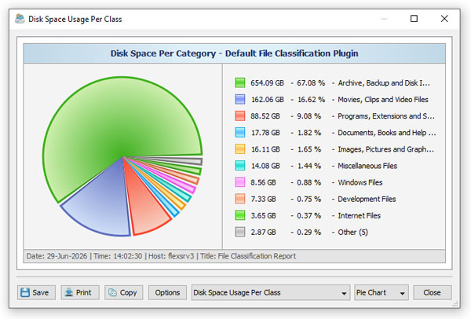471x319 pixels.
Task: Click 'Host: flexsrv3' in status line
Action: [171, 256]
